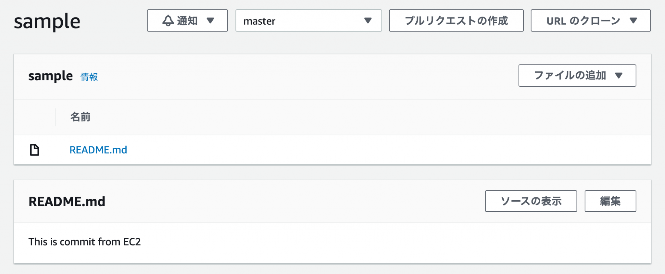Open the README.md file link
Viewport: 665px width, 274px height.
click(x=98, y=150)
